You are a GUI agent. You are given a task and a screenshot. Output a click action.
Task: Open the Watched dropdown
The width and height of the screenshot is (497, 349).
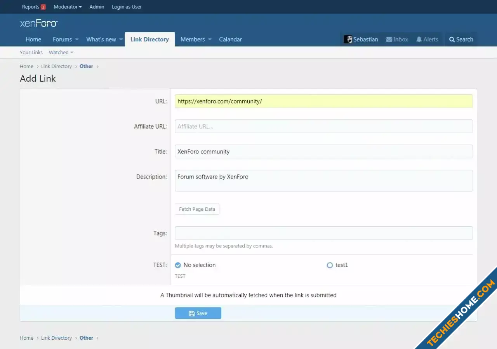coord(61,52)
